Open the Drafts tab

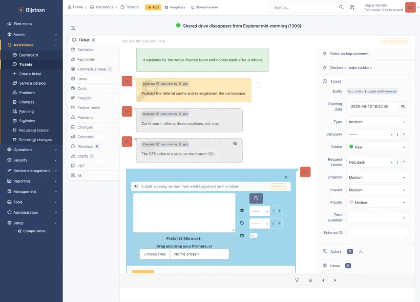click(x=93, y=156)
